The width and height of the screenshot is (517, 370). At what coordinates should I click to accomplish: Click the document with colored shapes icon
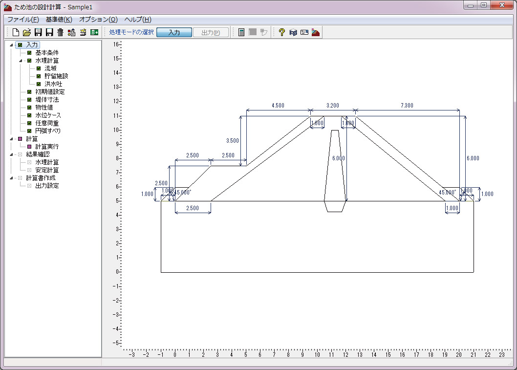71,32
